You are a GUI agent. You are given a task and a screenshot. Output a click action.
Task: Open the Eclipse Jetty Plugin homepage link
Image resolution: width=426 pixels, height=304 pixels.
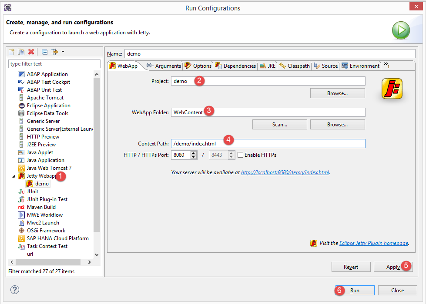coord(373,243)
